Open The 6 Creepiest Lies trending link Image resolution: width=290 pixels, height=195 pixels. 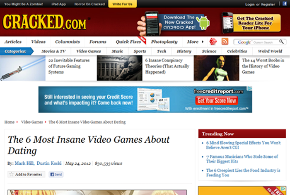(x=243, y=173)
